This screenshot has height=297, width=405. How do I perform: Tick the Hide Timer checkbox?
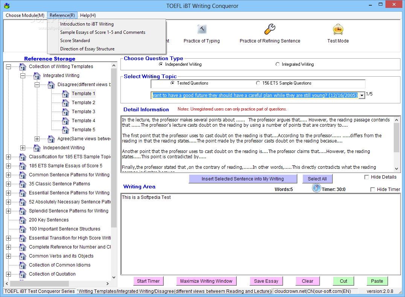click(373, 189)
